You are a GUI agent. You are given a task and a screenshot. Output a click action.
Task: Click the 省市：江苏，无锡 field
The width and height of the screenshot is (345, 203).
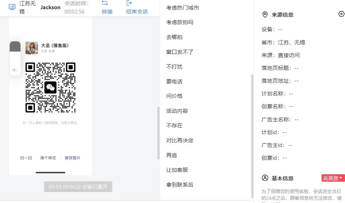(283, 42)
